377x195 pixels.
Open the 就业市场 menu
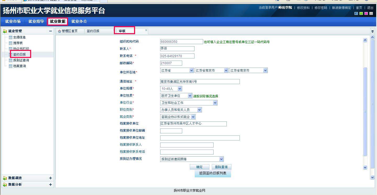(x=13, y=21)
